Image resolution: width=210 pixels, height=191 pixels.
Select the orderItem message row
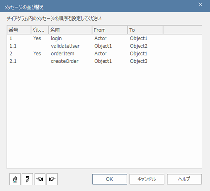[x=105, y=54]
